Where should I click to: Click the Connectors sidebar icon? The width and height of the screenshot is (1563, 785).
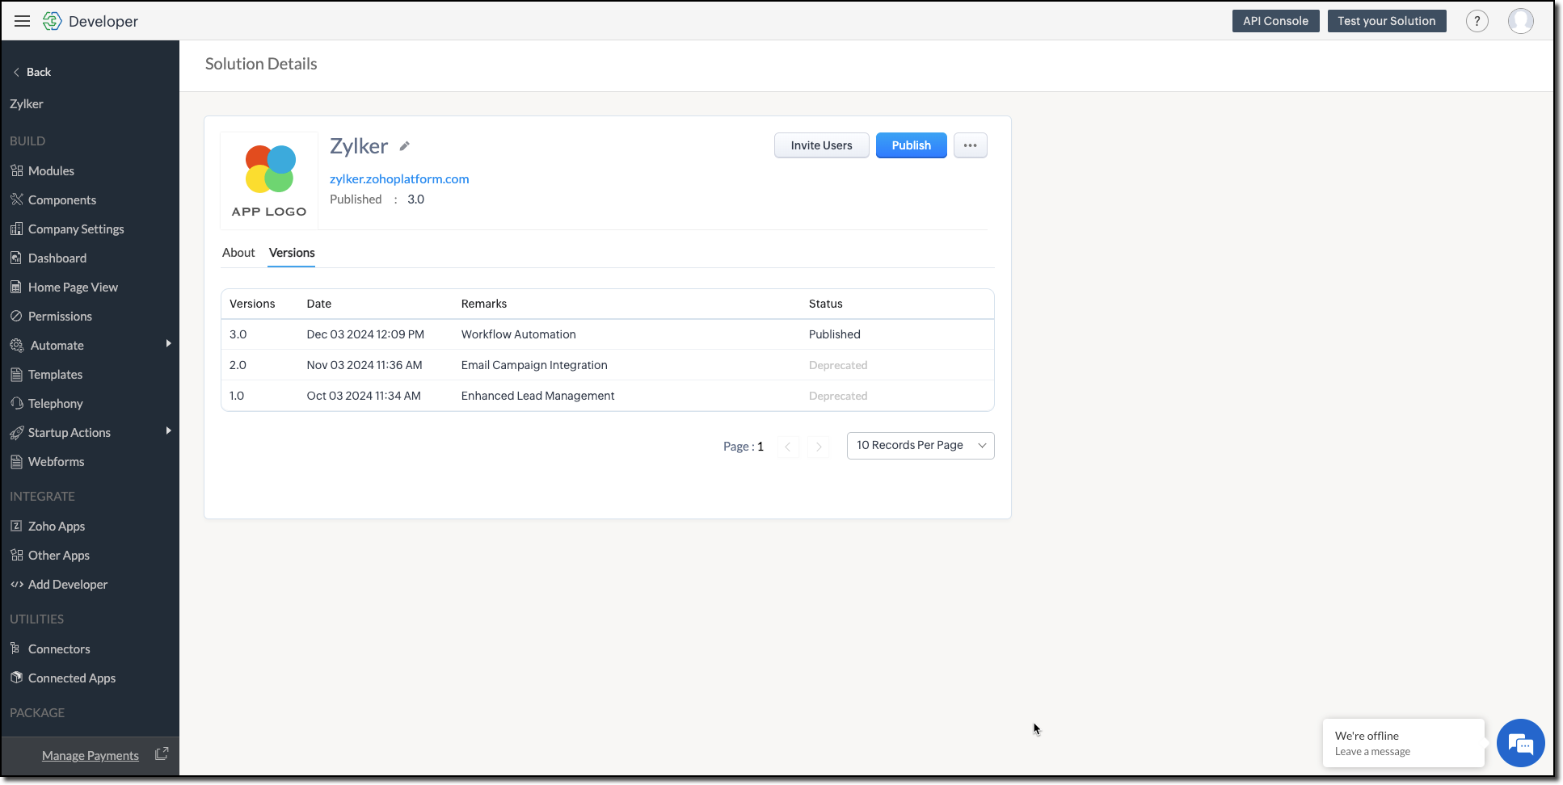pos(15,649)
